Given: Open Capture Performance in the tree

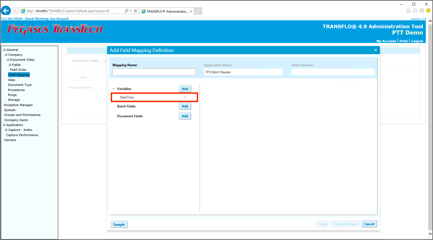Looking at the screenshot, I should [22, 135].
